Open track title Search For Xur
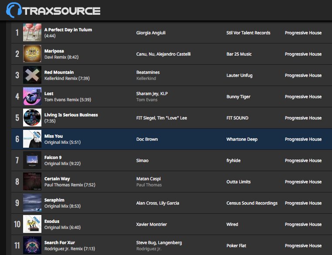The height and width of the screenshot is (255, 332). 60,243
